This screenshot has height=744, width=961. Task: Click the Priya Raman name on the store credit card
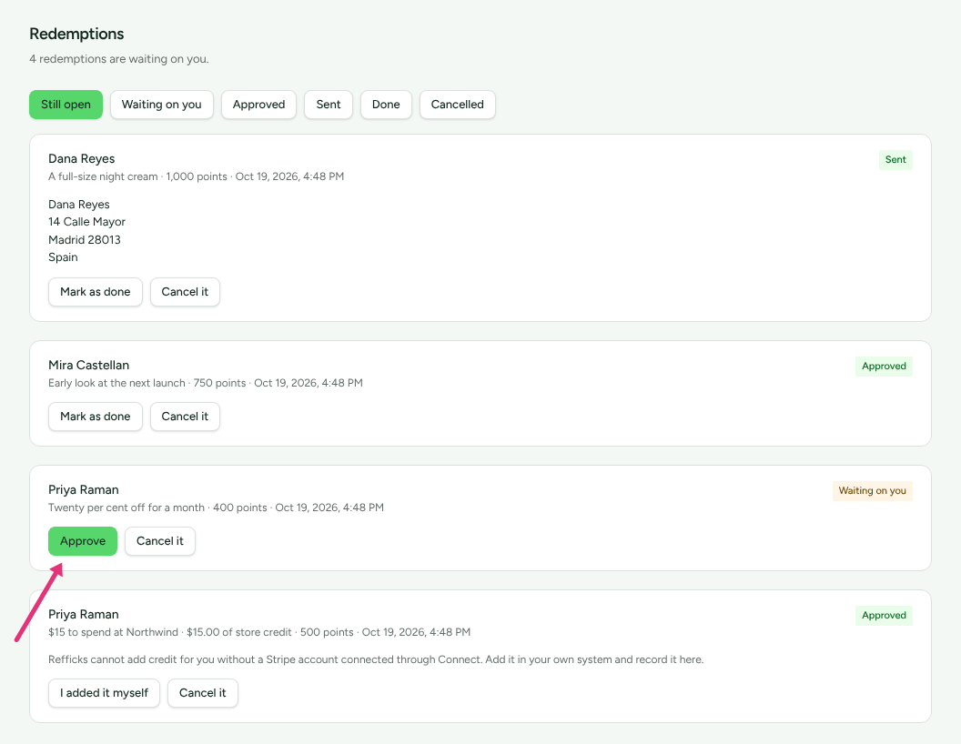(x=84, y=615)
